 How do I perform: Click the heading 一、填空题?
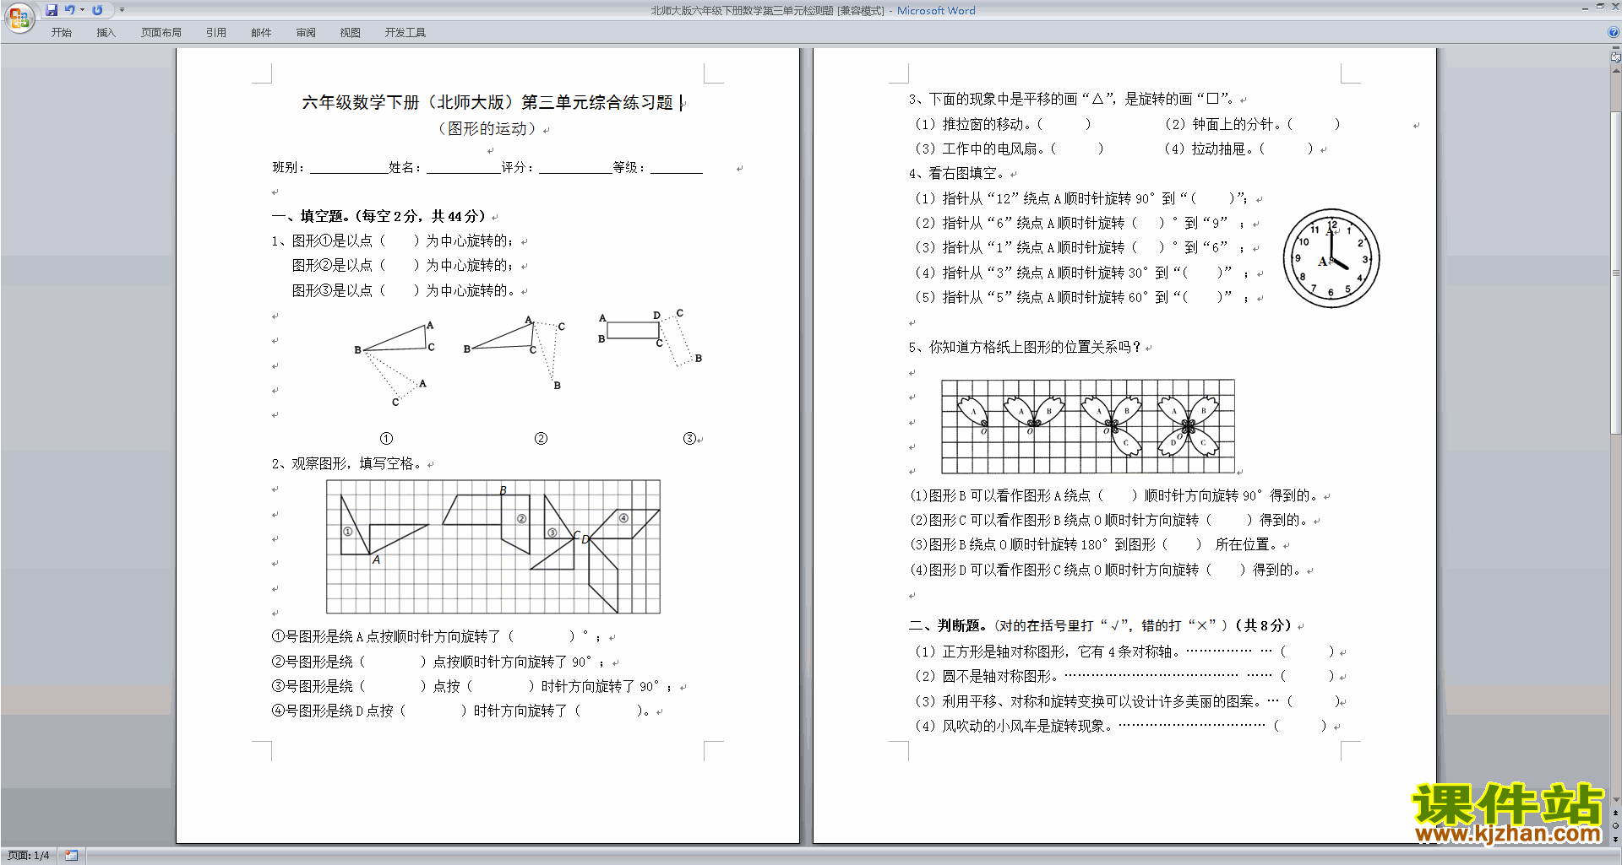click(x=378, y=216)
